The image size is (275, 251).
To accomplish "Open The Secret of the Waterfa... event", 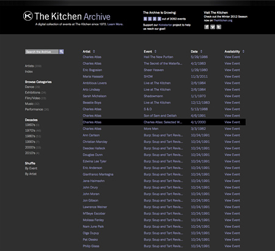I will coord(163,64).
